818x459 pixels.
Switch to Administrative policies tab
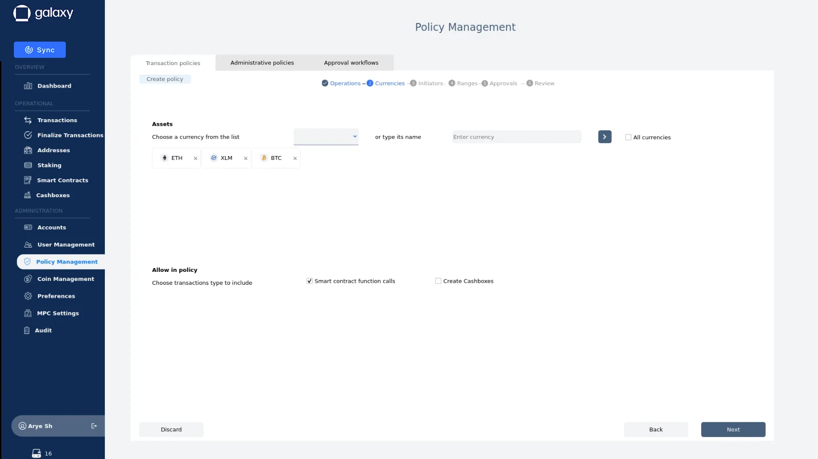[262, 63]
